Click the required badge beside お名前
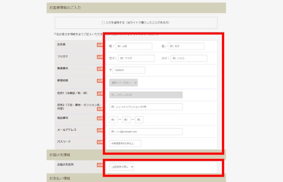 pyautogui.click(x=100, y=45)
